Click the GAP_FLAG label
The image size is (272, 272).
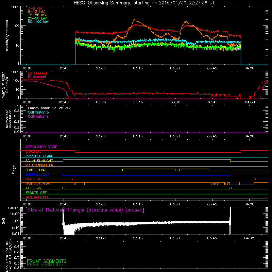33,151
